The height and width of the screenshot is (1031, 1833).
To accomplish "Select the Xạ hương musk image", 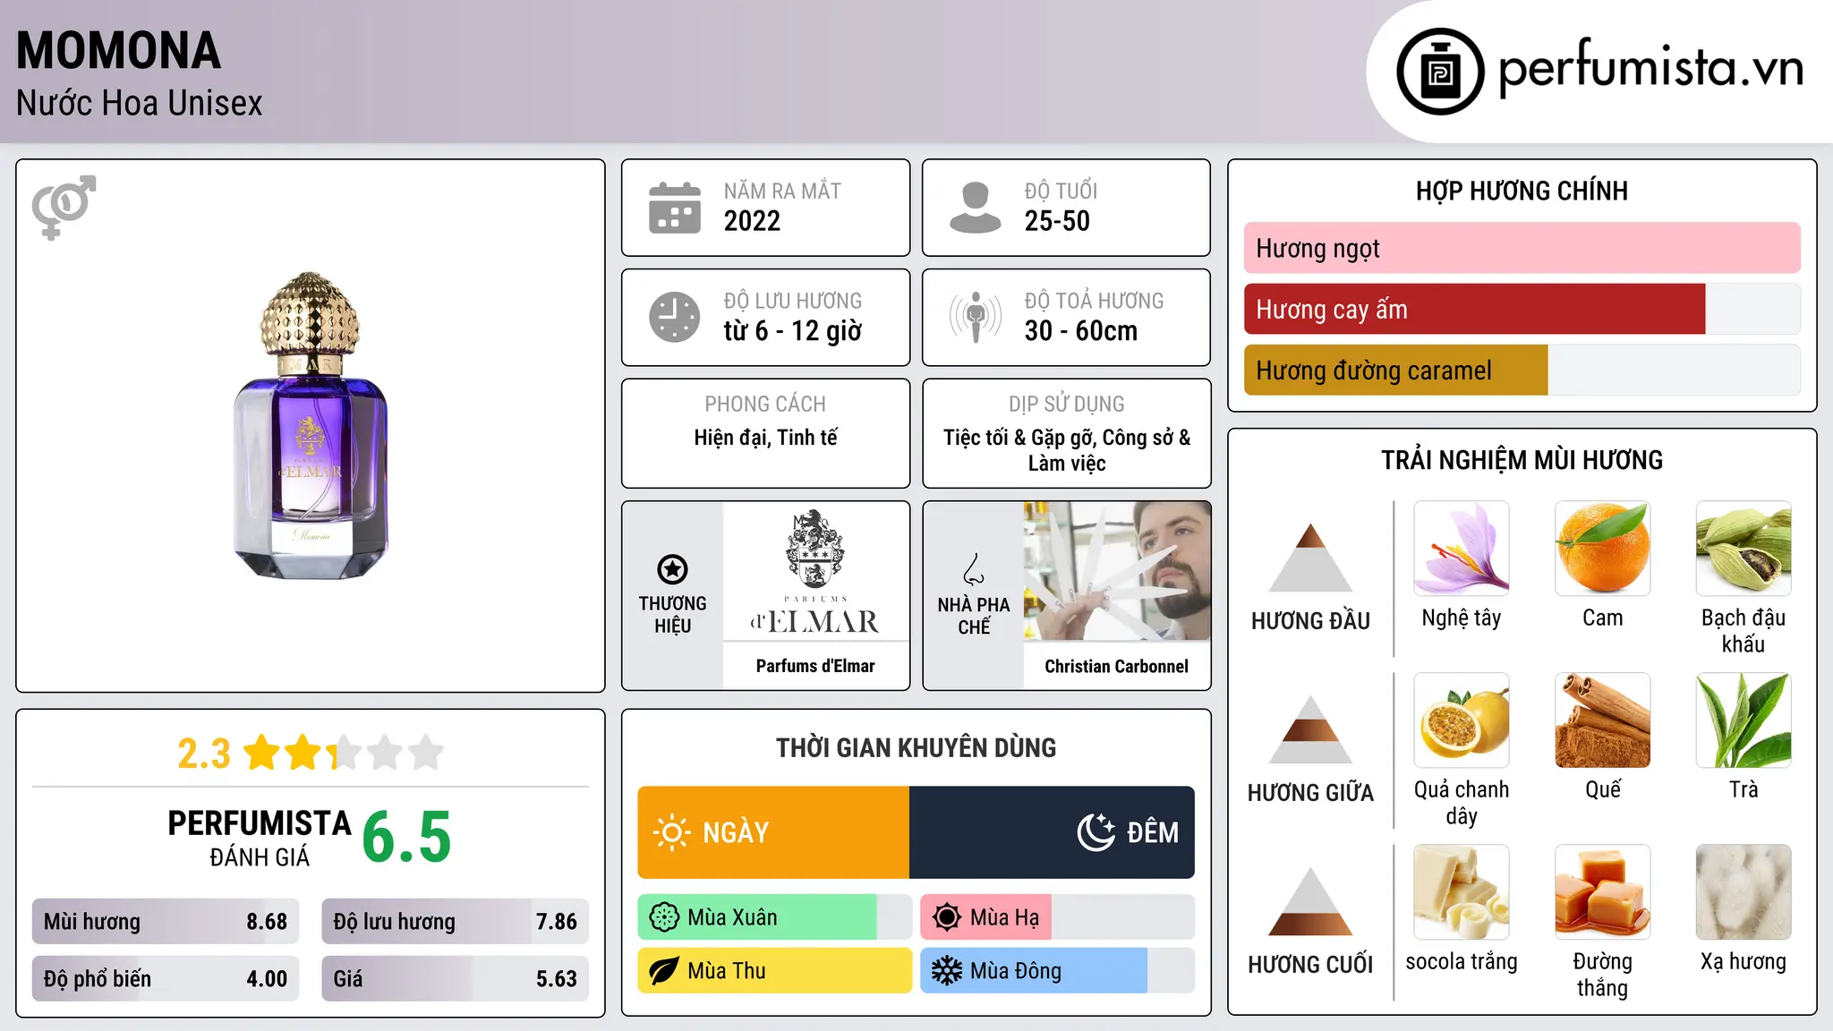I will (1743, 892).
